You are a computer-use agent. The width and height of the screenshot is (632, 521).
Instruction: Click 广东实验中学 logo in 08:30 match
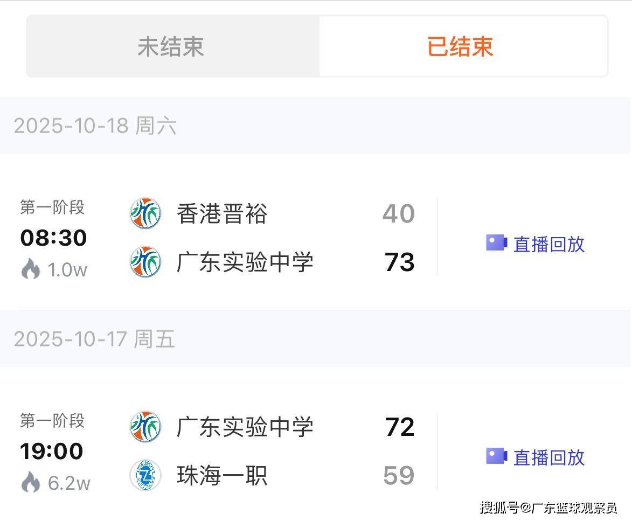coord(145,262)
